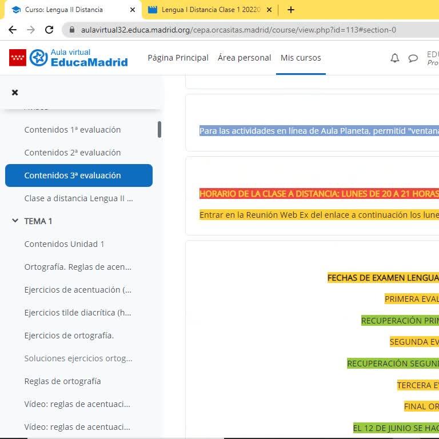Open Página Principal menu item
This screenshot has height=439, width=439.
point(178,58)
